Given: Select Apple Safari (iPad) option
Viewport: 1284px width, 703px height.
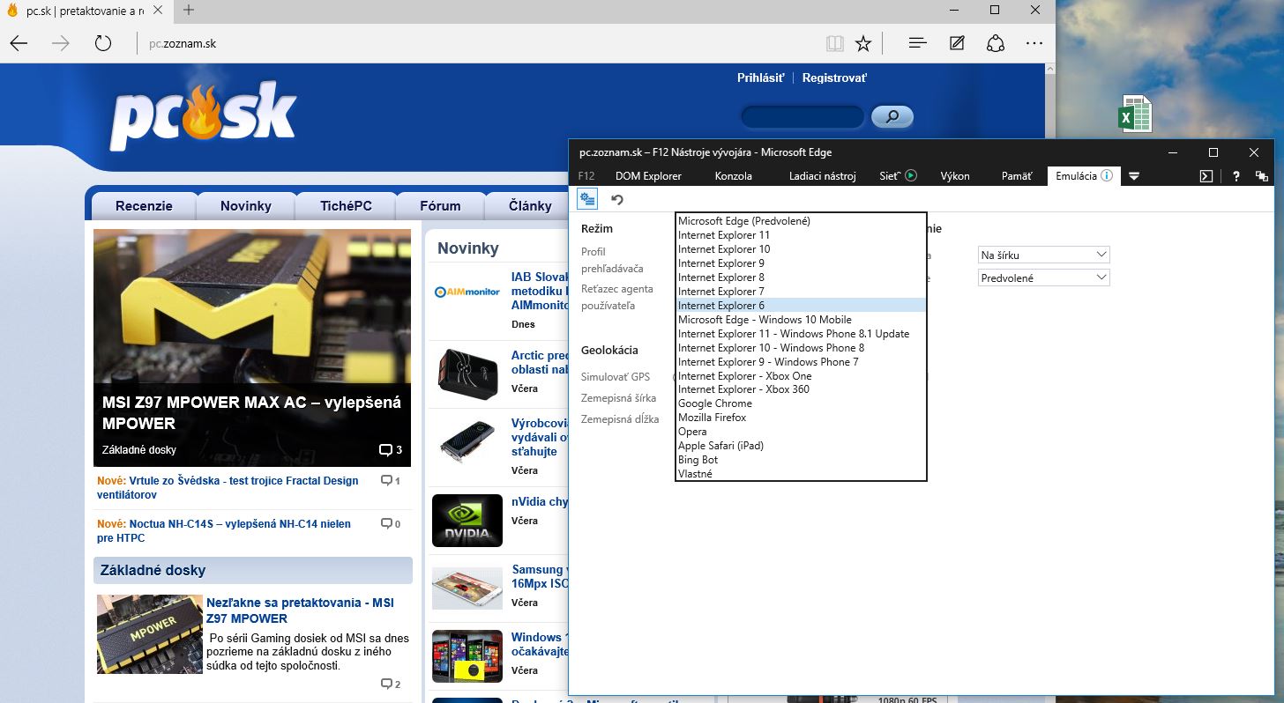Looking at the screenshot, I should click(801, 446).
